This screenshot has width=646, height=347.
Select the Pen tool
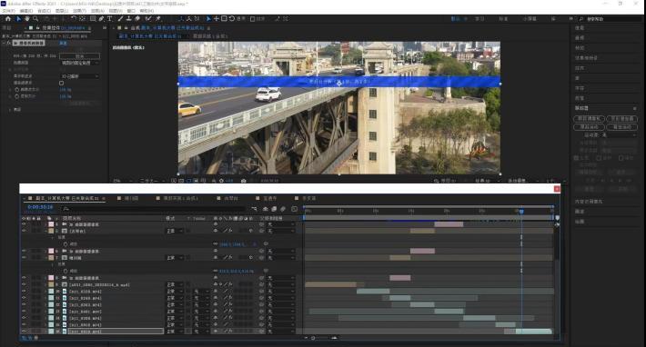[x=101, y=18]
